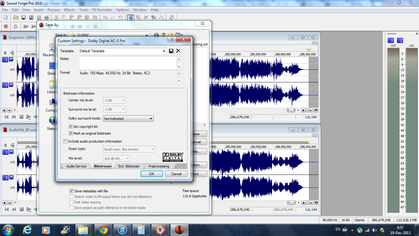Minimize channel 1 in Suspicion window
This screenshot has width=419, height=236.
click(11, 59)
